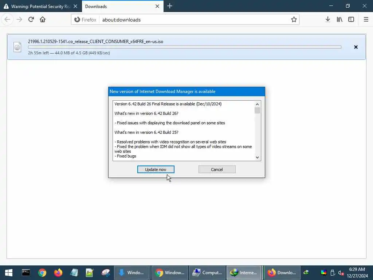Switch to the Interne... IDM taskbar window

tap(244, 273)
